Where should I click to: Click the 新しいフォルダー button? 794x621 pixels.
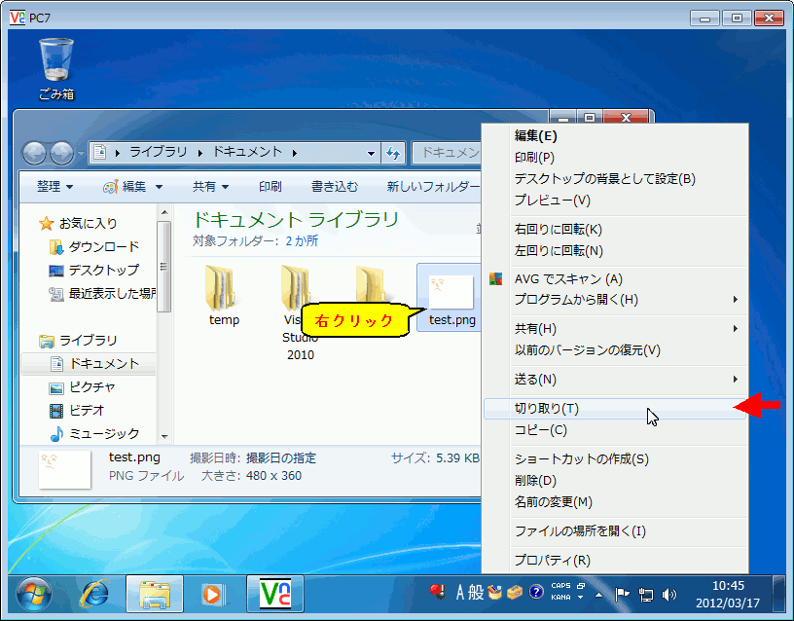coord(435,186)
